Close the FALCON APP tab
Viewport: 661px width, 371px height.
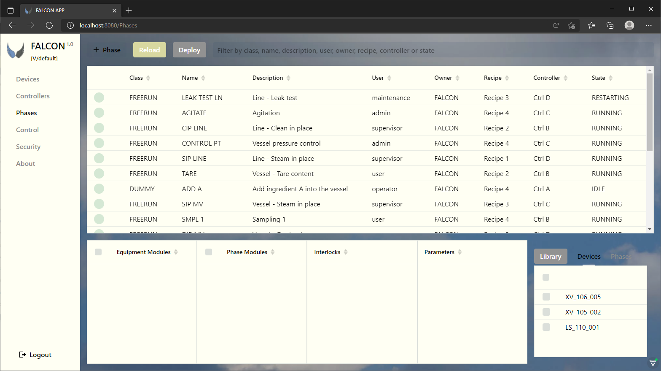(114, 11)
